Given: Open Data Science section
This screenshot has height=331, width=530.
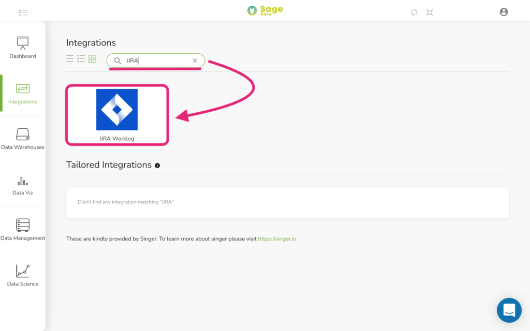Looking at the screenshot, I should 23,275.
